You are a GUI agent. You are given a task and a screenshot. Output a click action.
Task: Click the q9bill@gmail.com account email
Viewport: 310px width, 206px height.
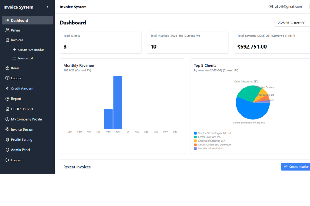point(288,7)
